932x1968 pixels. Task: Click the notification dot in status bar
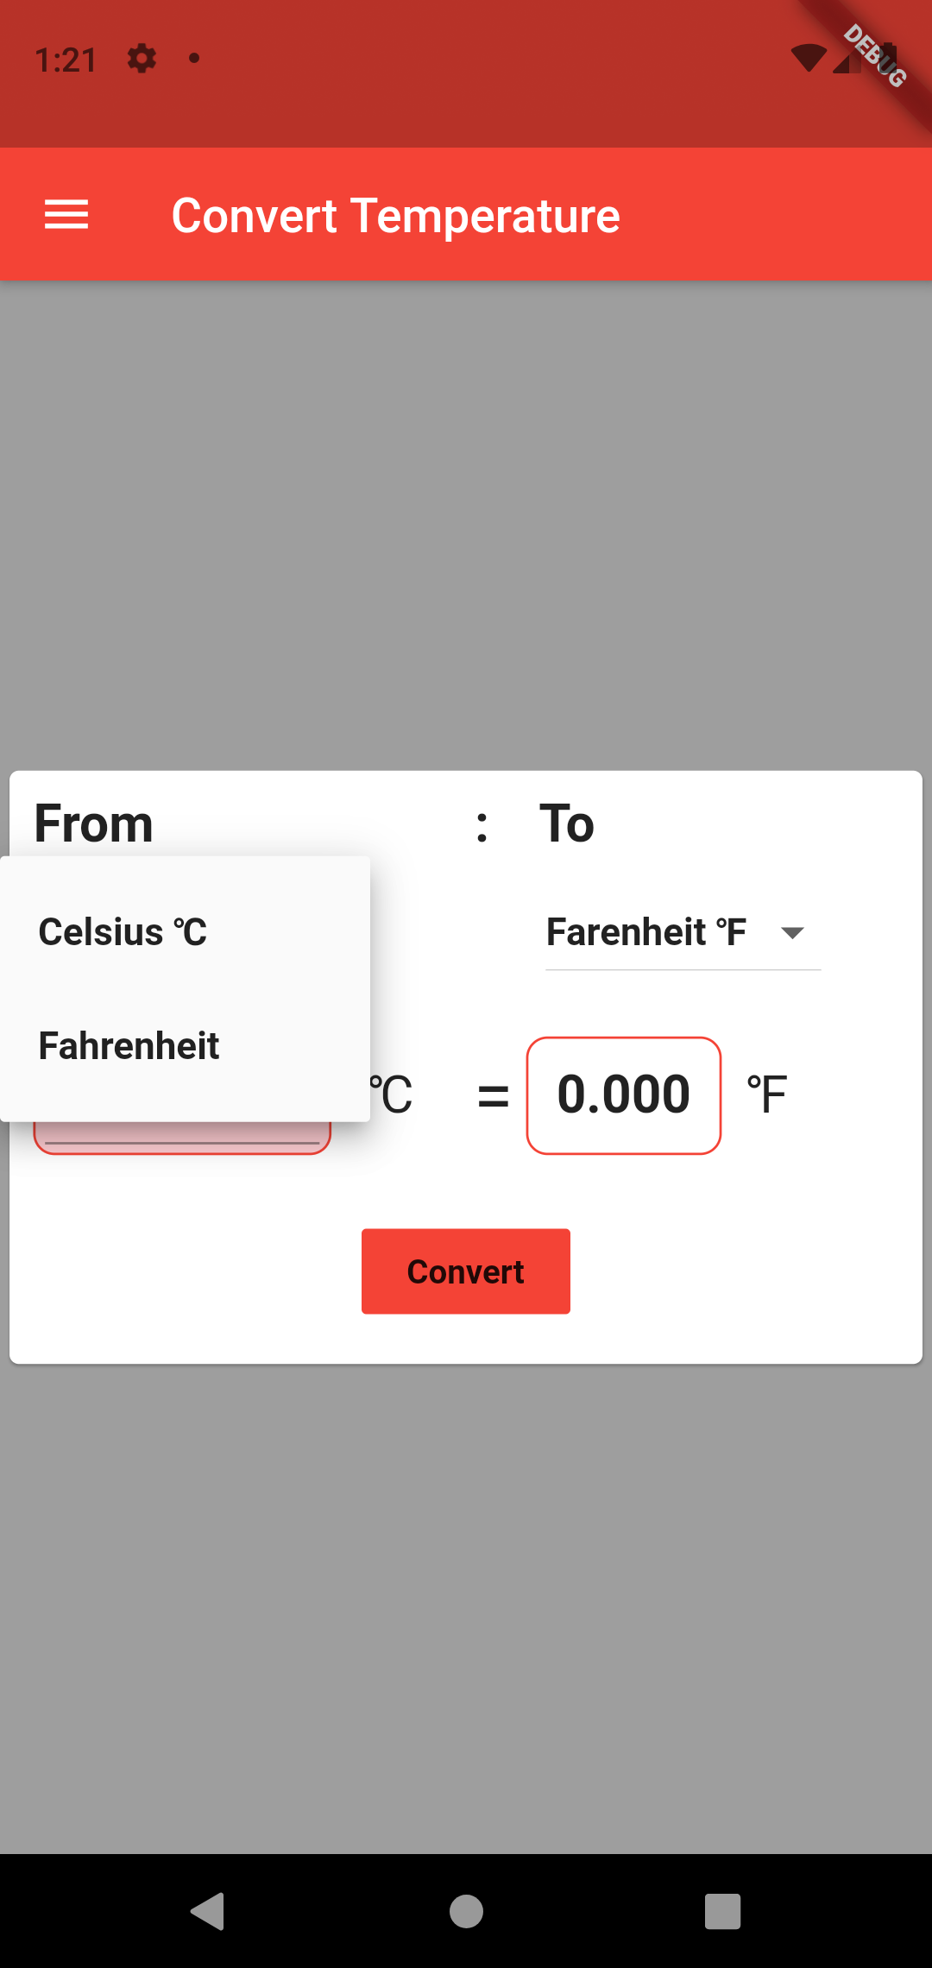pyautogui.click(x=193, y=59)
